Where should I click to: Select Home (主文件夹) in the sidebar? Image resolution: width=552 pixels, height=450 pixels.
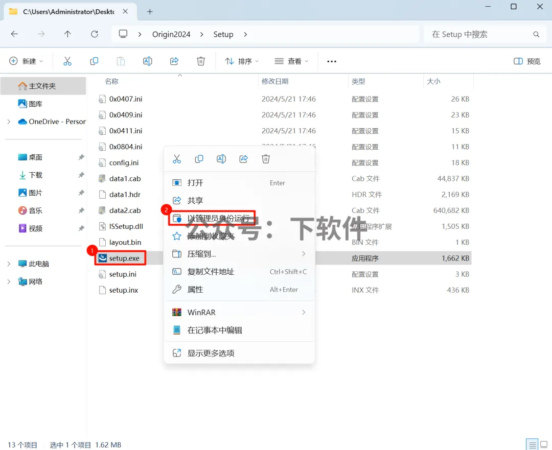43,86
